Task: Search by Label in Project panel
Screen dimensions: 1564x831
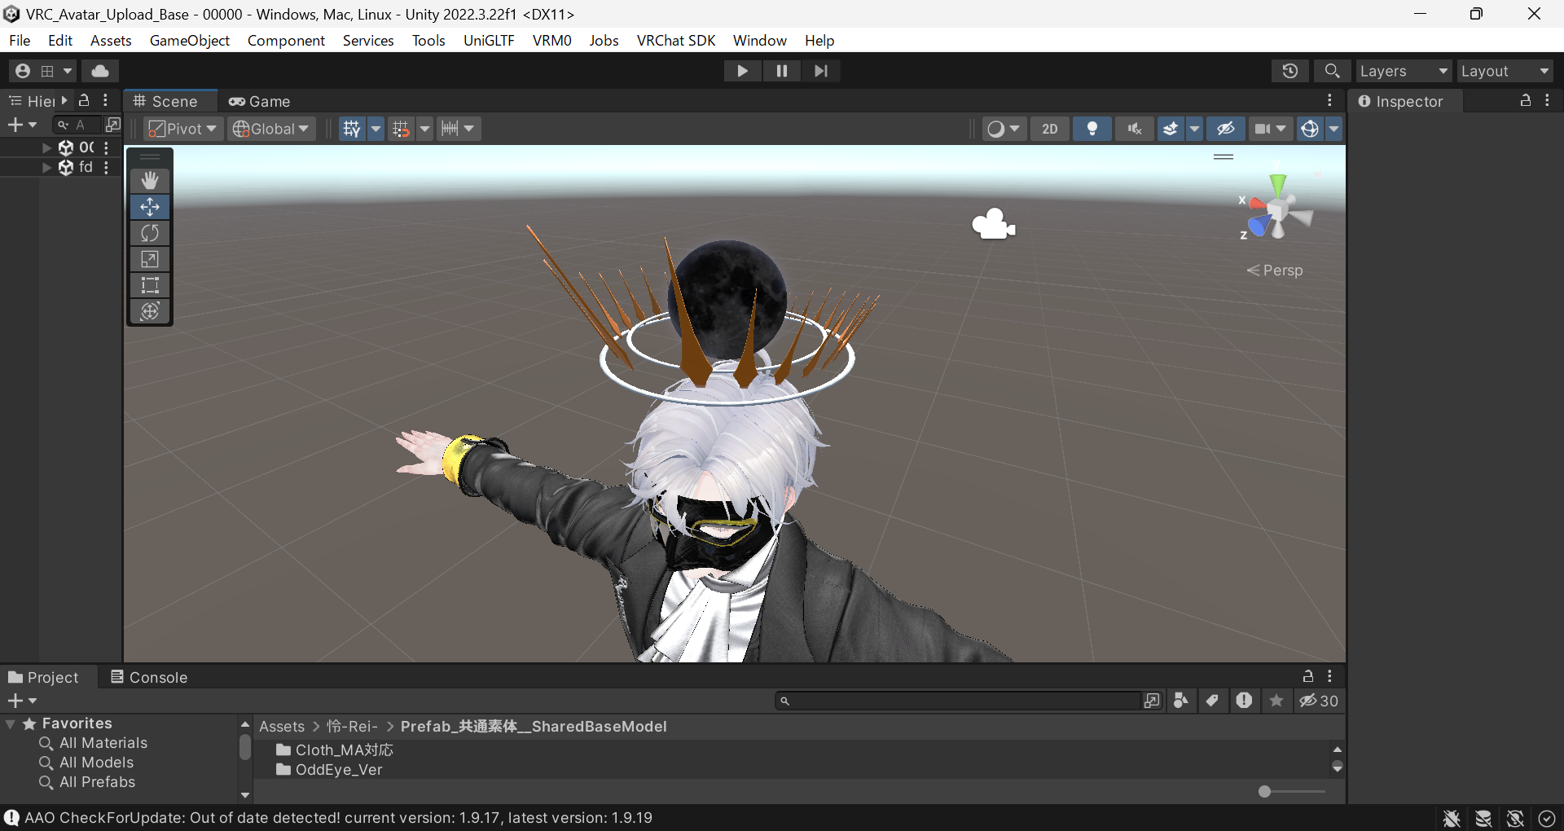Action: 1212,701
